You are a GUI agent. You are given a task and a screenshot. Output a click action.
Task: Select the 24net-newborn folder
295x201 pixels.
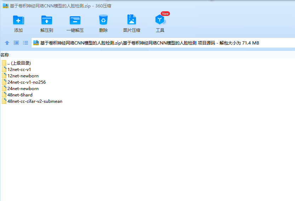pyautogui.click(x=20, y=89)
